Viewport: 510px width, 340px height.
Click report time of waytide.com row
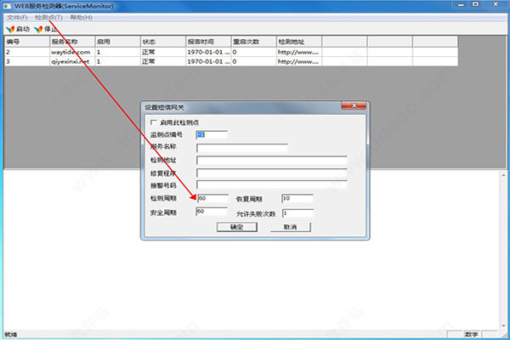pyautogui.click(x=208, y=52)
